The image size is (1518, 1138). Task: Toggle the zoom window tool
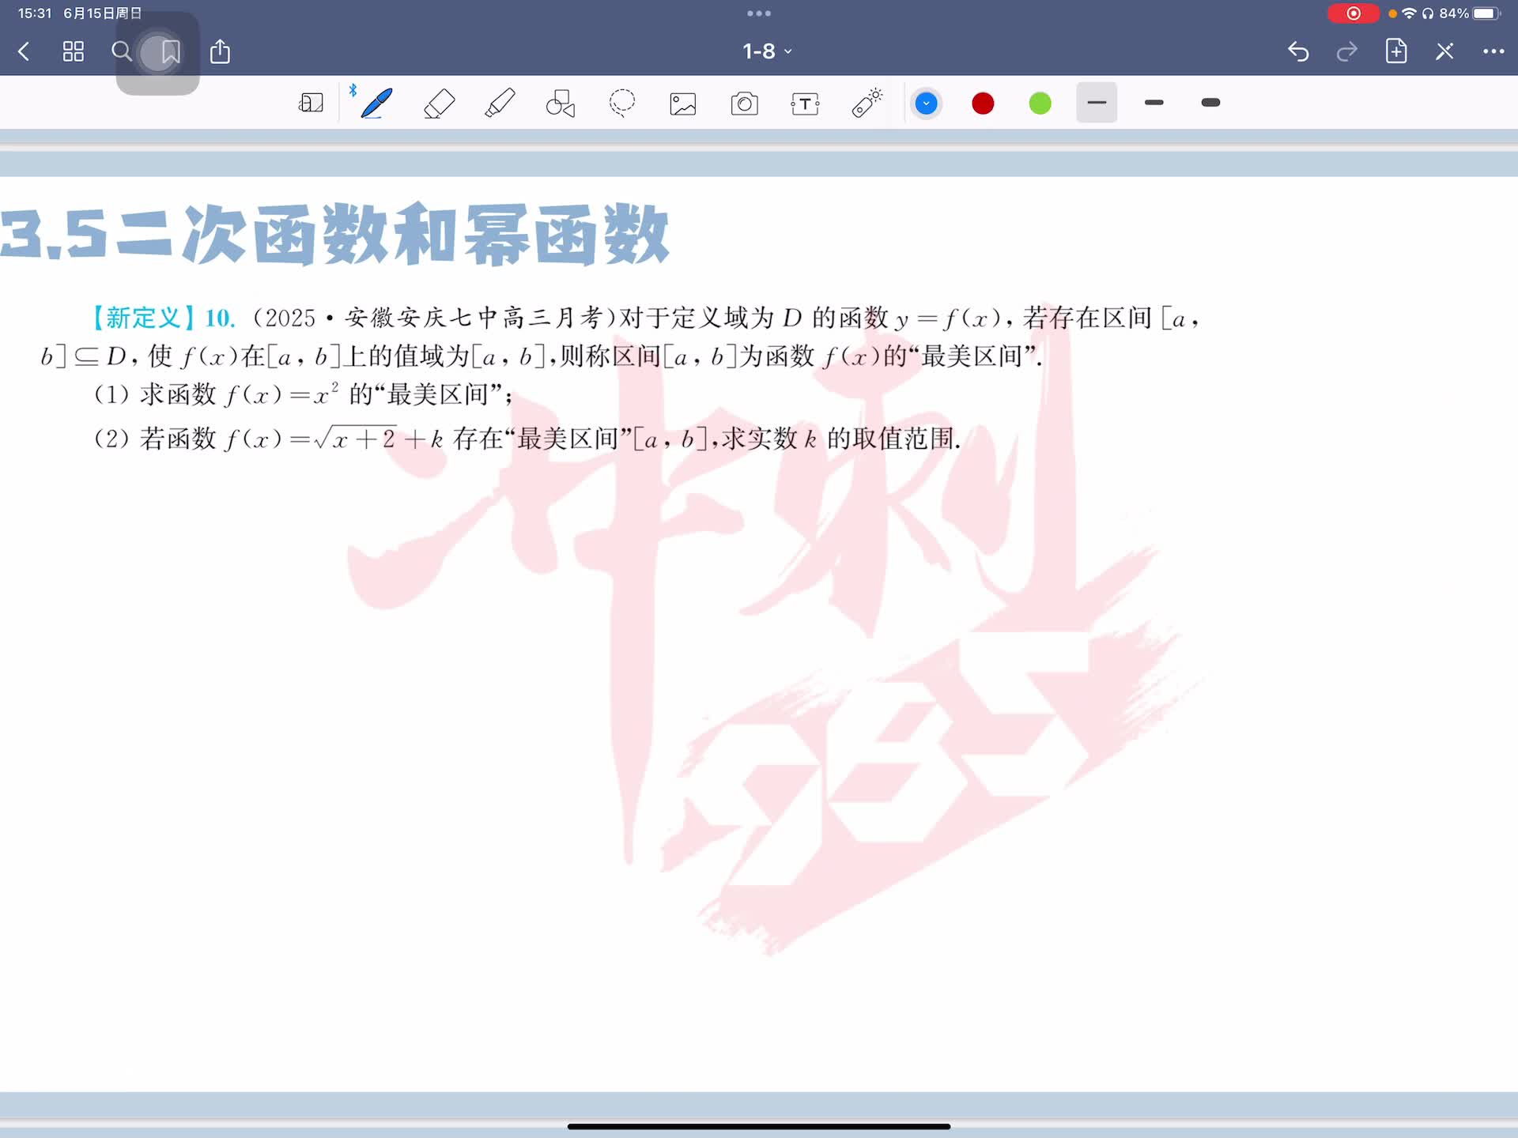tap(311, 104)
